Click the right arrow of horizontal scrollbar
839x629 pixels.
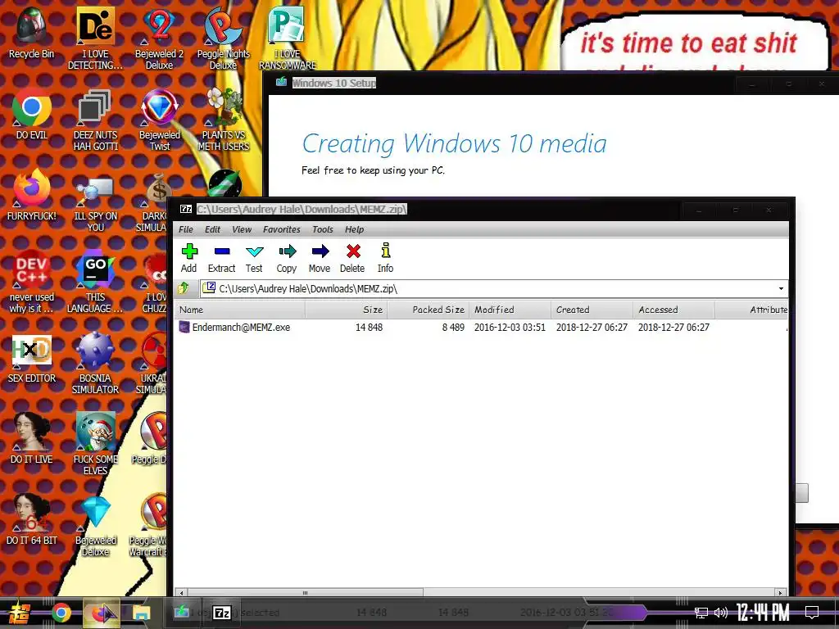[x=780, y=593]
